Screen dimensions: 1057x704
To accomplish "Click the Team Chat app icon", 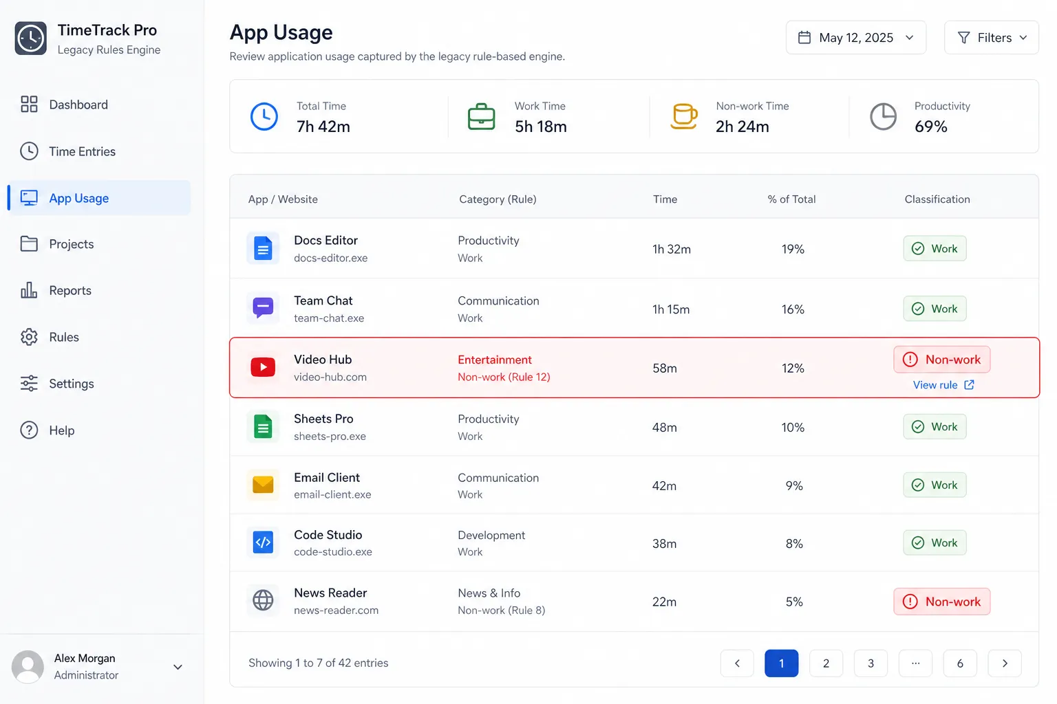I will 263,308.
